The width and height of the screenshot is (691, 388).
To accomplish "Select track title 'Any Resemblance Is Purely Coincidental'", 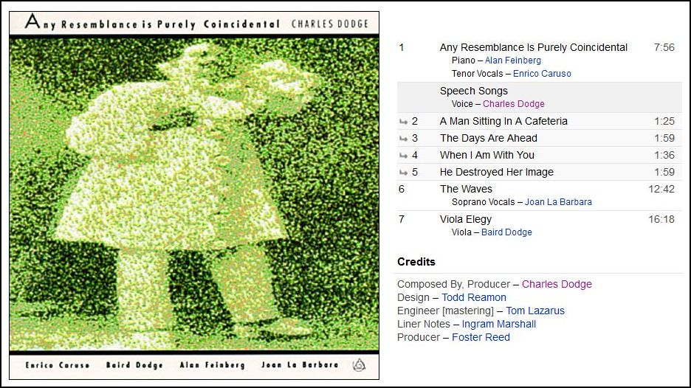I will (533, 47).
